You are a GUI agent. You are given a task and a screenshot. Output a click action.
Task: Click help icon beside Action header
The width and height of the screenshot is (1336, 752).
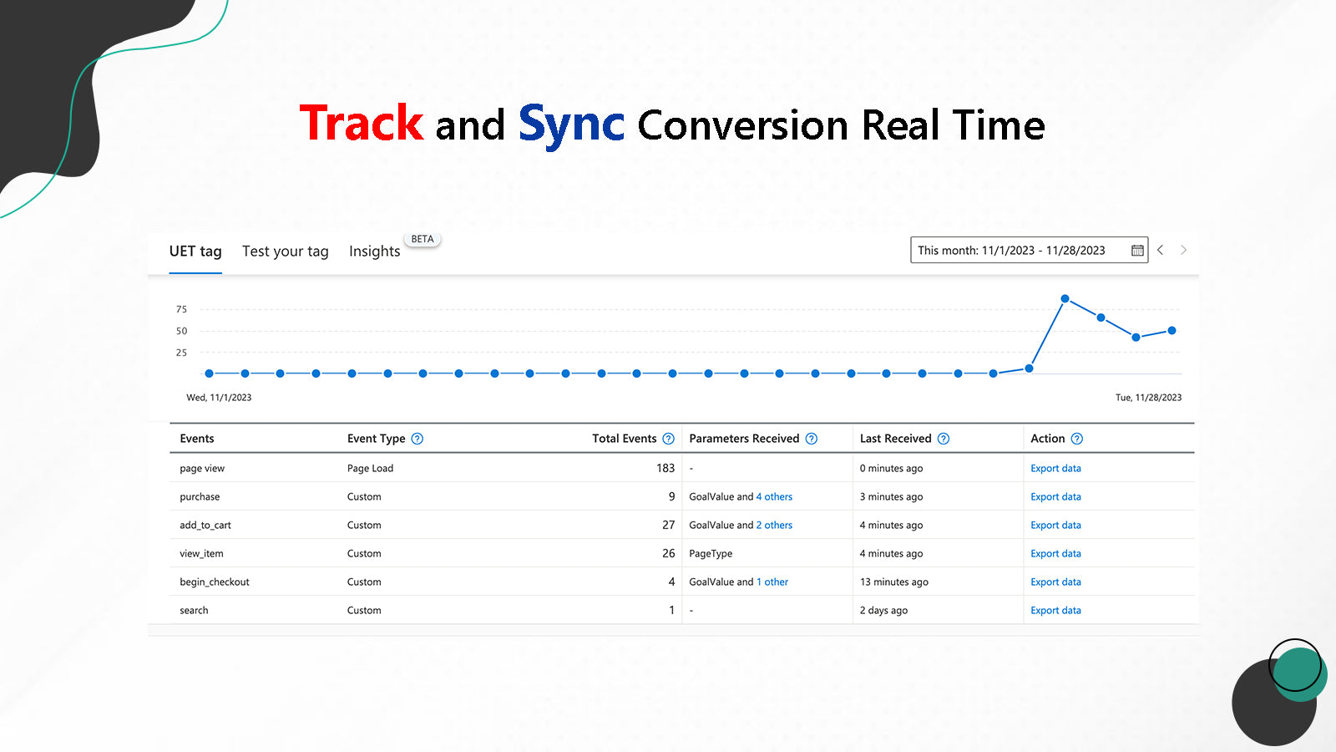pos(1077,439)
